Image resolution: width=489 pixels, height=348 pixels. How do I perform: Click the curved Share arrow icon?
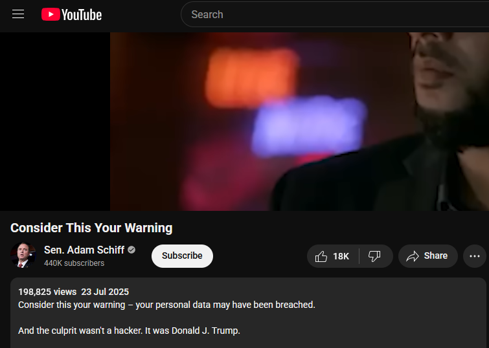click(413, 256)
